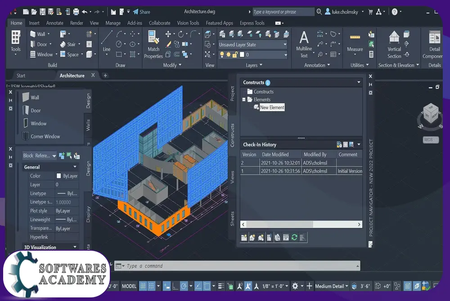Toggle layer freeze sun icon
Image resolution: width=450 pixels, height=301 pixels.
(x=228, y=54)
